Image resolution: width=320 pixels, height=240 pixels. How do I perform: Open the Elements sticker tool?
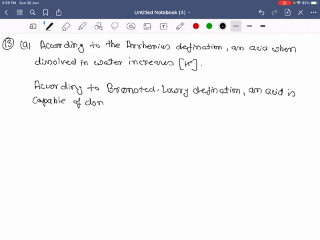point(131,27)
